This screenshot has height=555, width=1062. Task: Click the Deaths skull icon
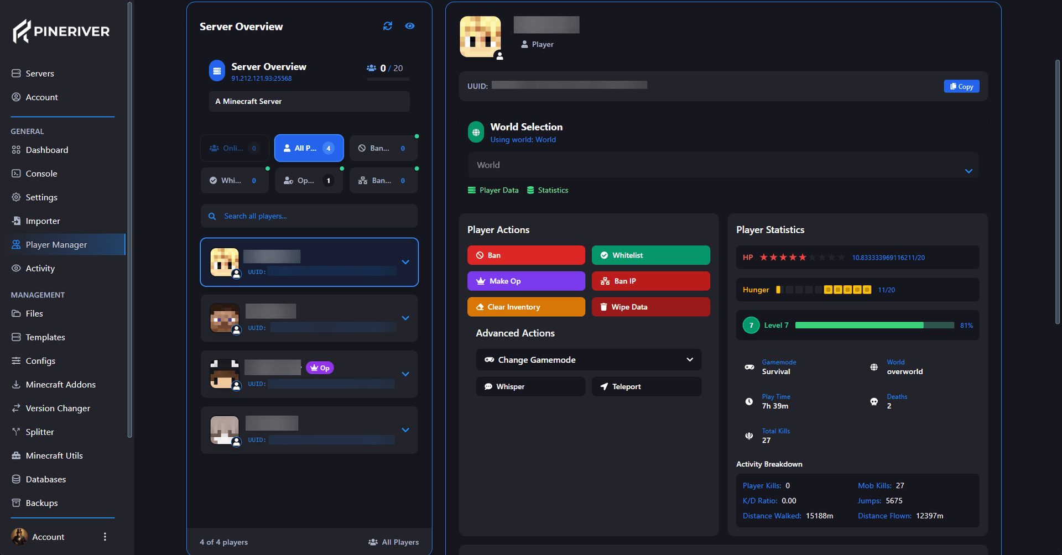click(874, 401)
